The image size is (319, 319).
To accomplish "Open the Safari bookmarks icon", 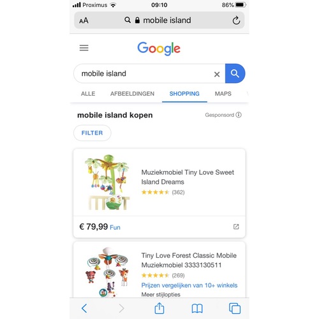I will [x=197, y=309].
